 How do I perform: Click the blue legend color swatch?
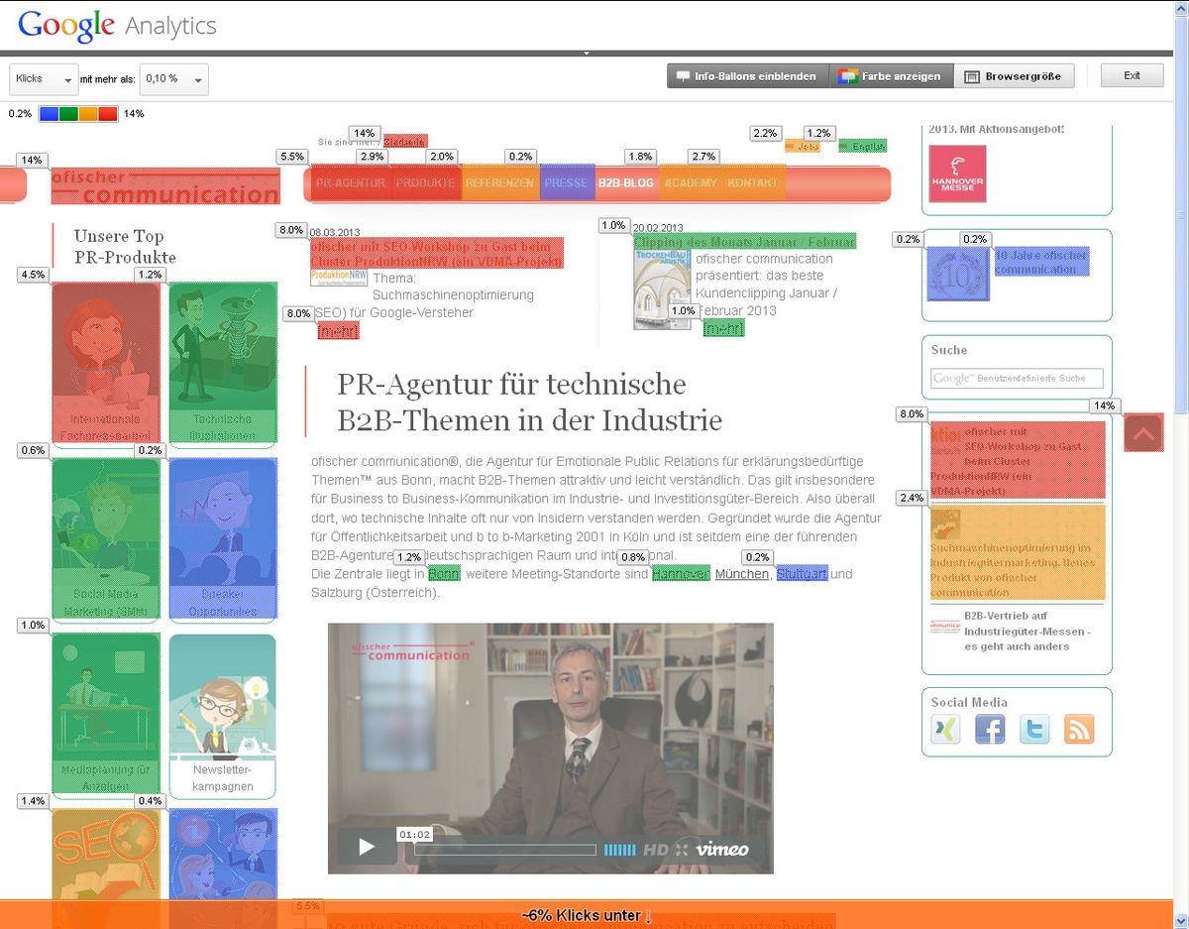[49, 113]
